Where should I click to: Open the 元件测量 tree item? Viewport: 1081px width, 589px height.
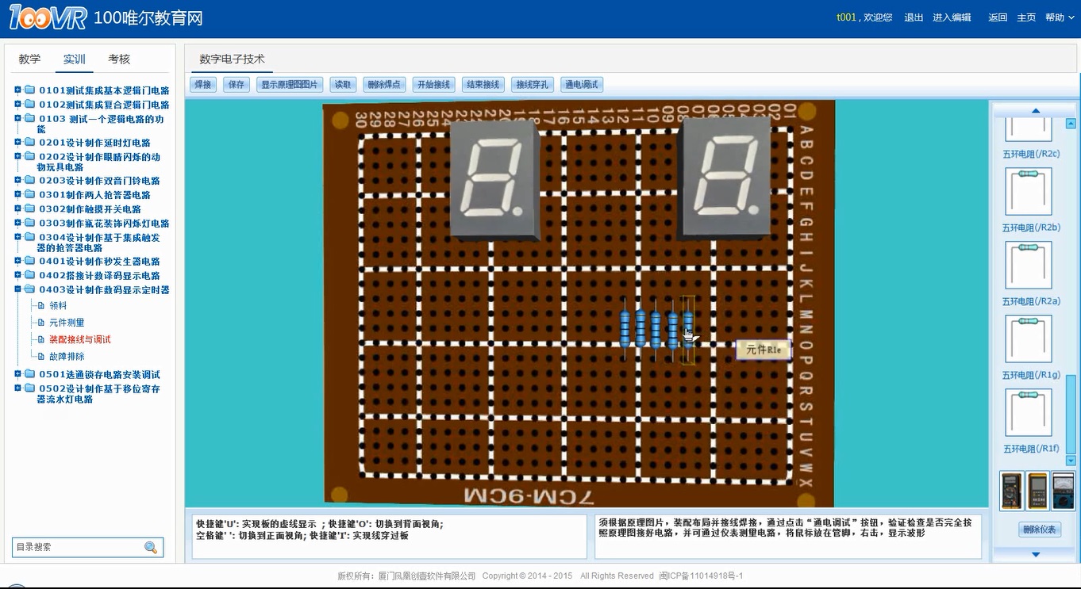[x=67, y=323]
